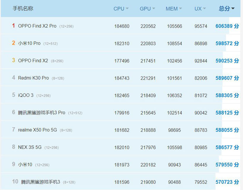The image size is (243, 190).
Task: Select total score 589607 分
Action: (227, 78)
